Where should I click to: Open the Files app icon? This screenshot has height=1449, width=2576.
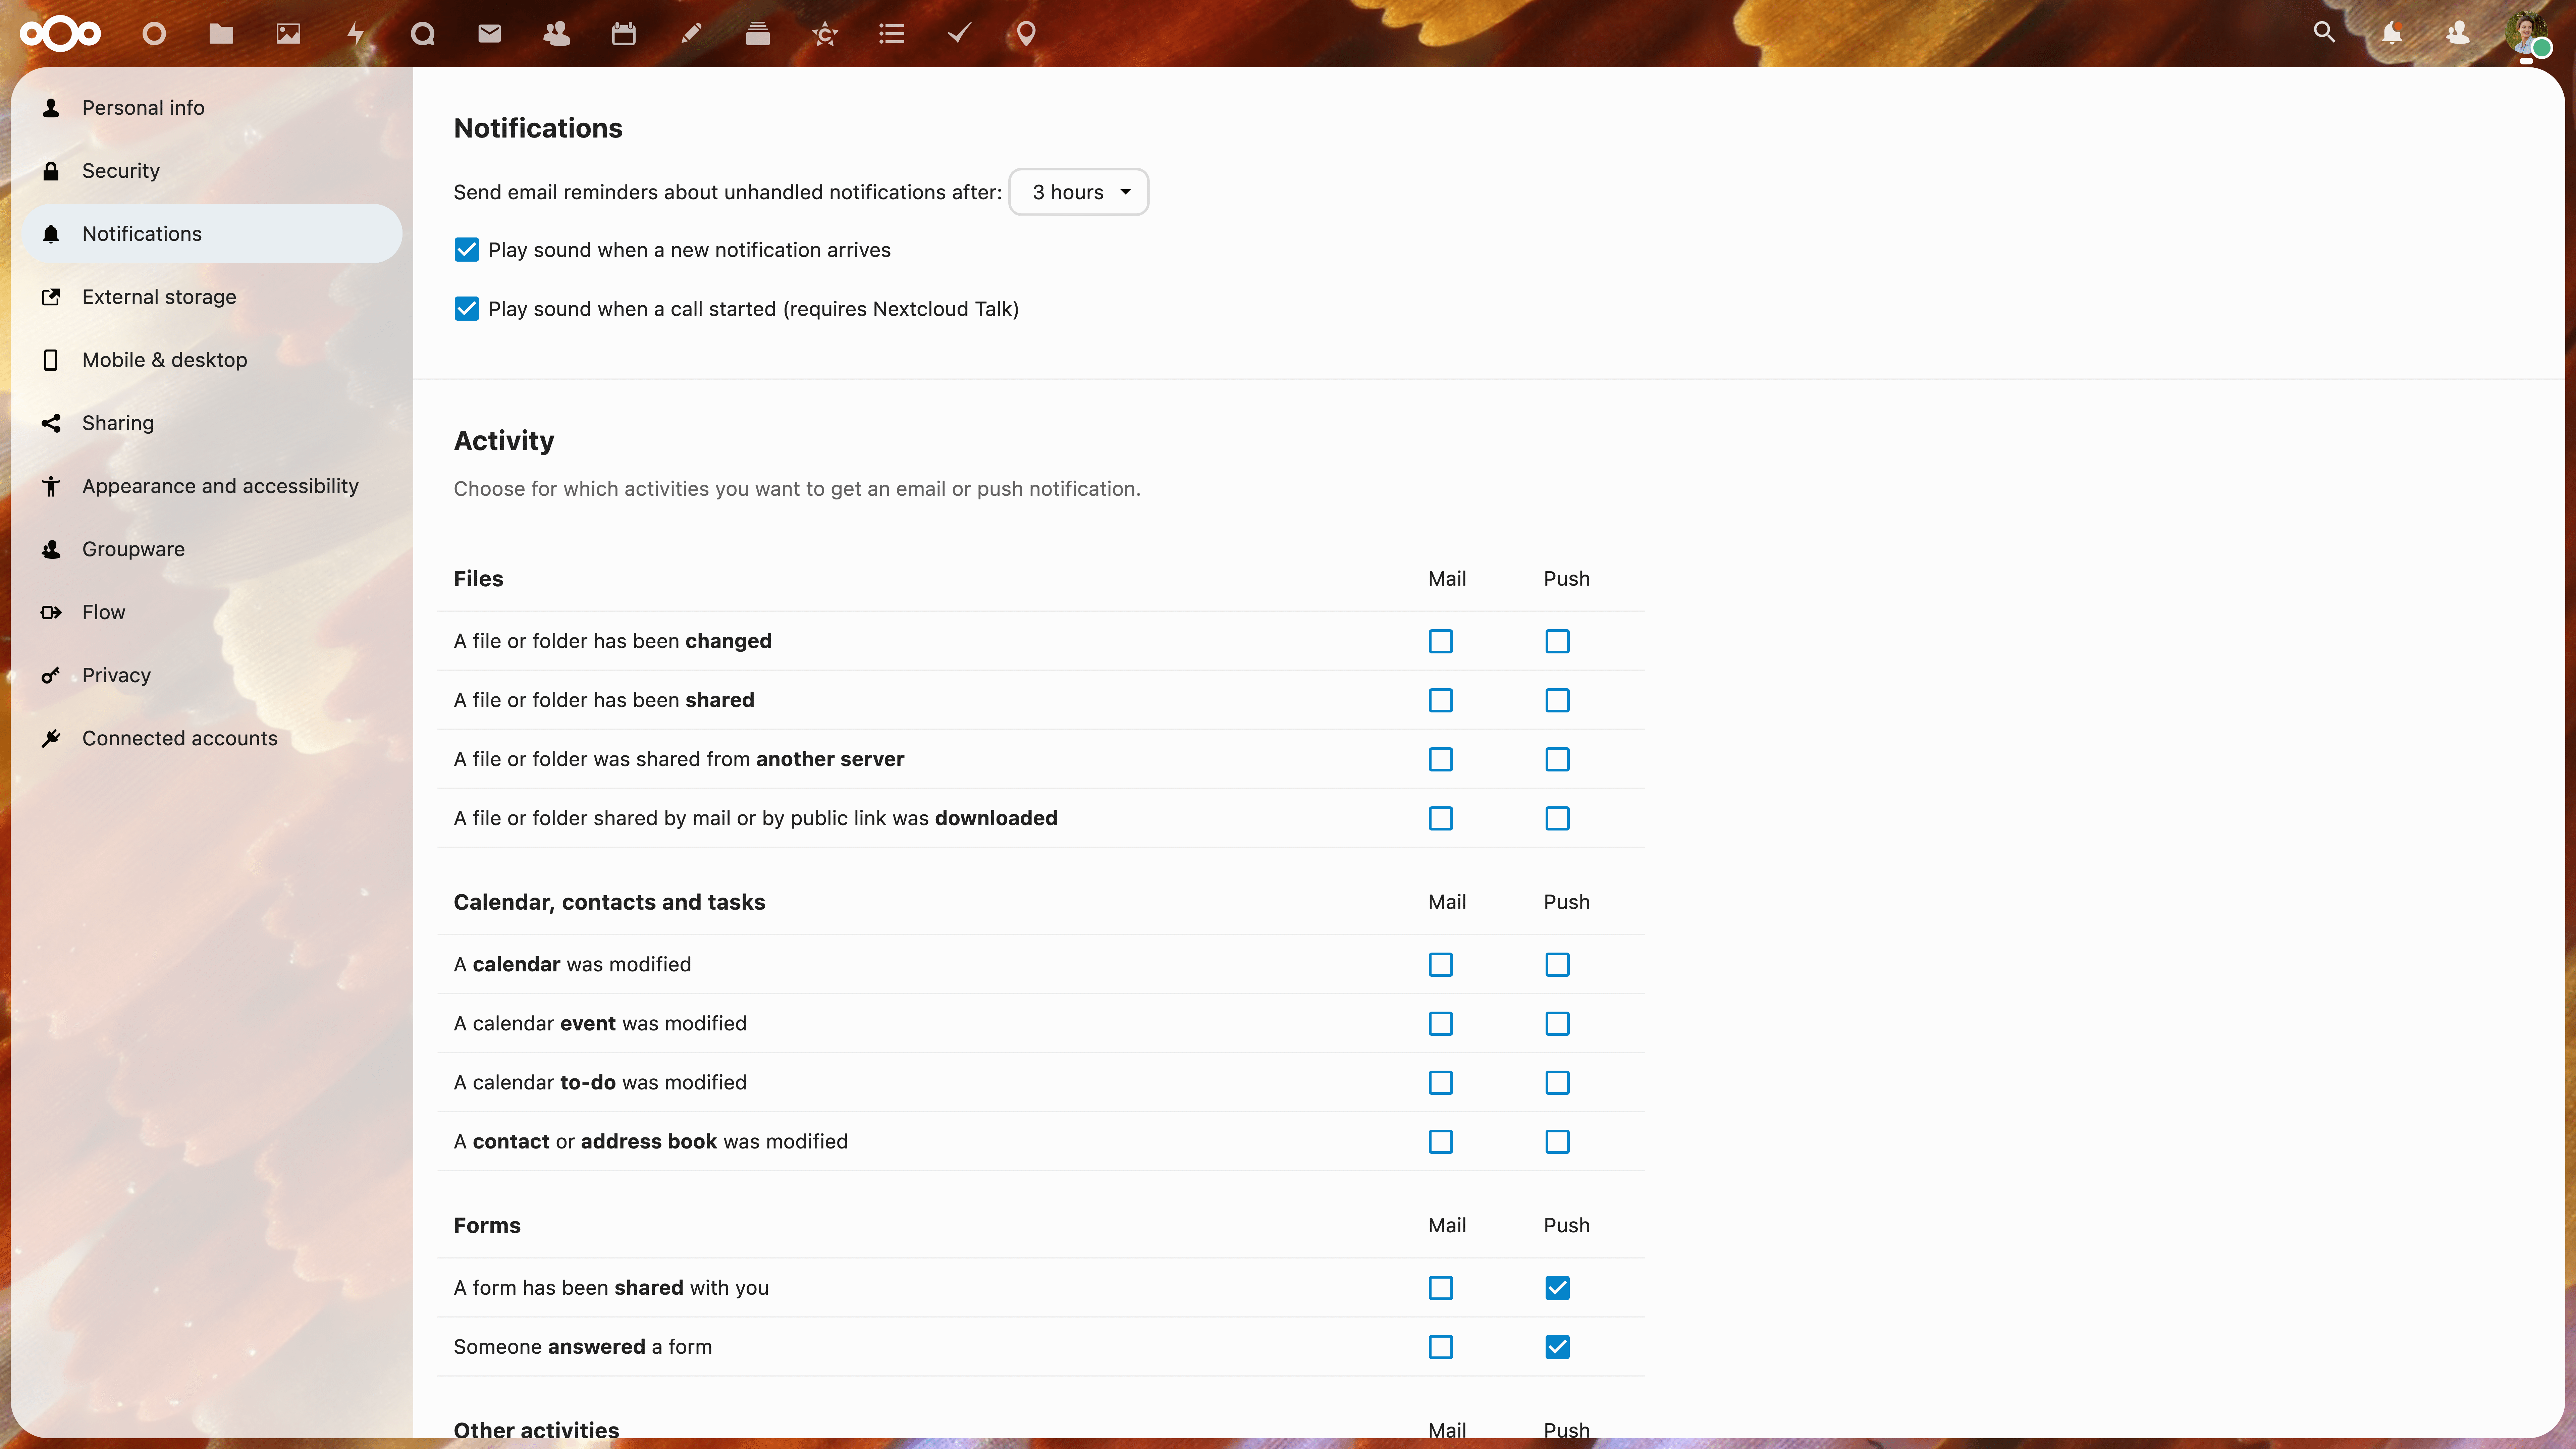coord(221,34)
